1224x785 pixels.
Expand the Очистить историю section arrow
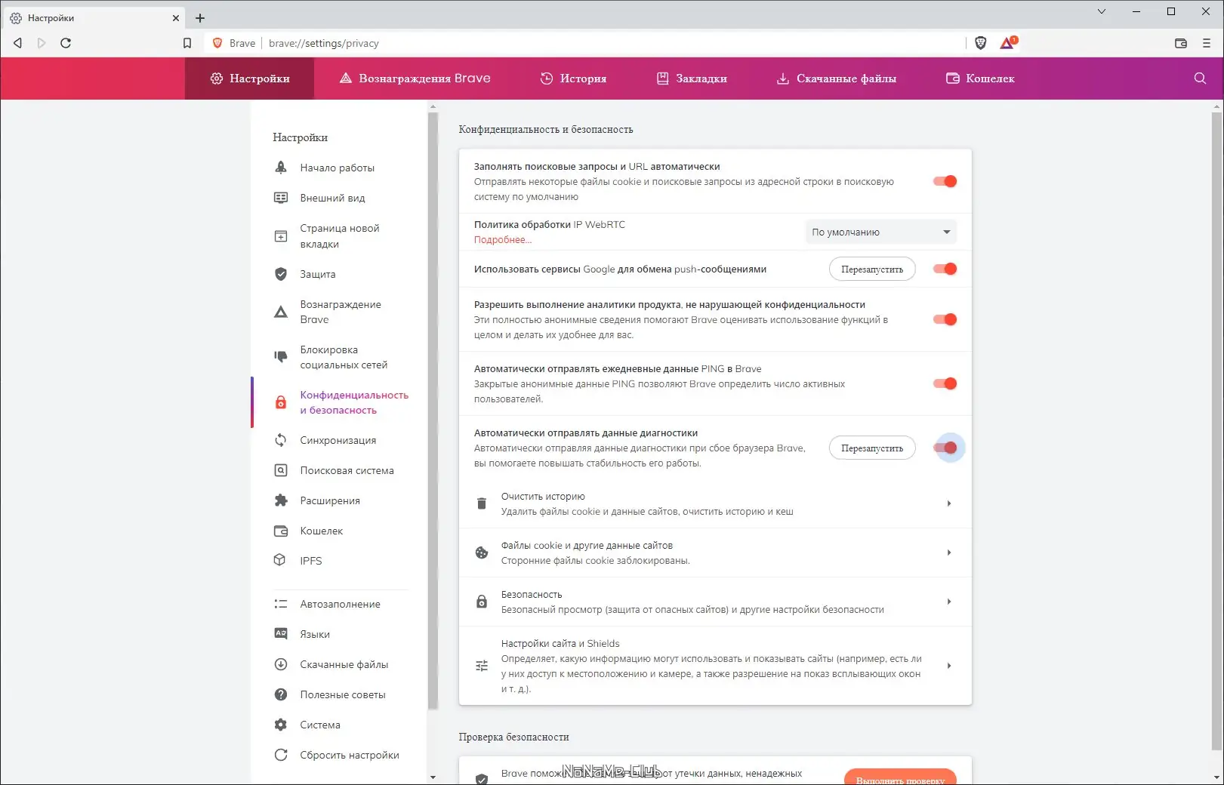(x=949, y=503)
